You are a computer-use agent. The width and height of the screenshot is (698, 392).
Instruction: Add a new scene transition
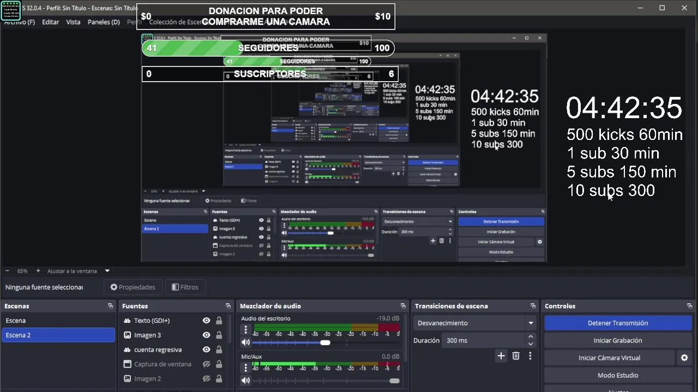point(501,356)
